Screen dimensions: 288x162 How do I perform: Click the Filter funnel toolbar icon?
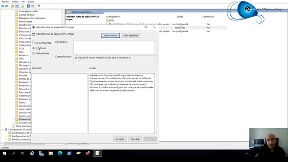(39, 6)
